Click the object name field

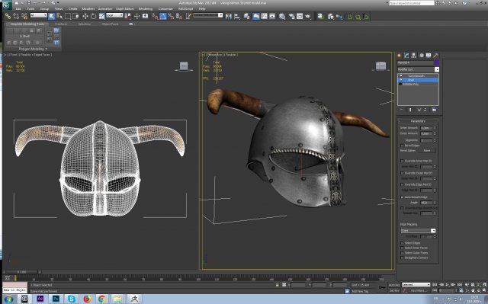(x=415, y=62)
